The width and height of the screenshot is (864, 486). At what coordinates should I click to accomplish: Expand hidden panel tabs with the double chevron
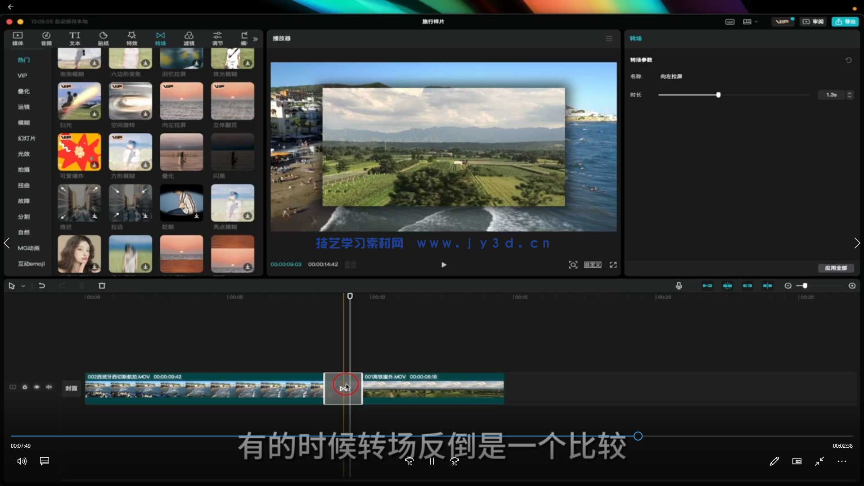255,39
